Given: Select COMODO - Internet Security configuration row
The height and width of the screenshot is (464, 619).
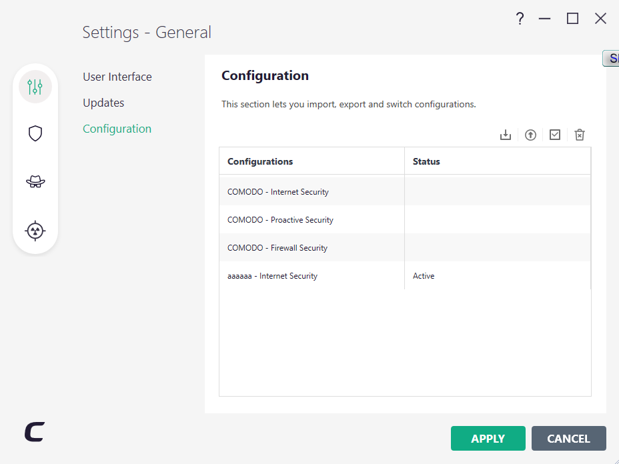Looking at the screenshot, I should (x=278, y=192).
